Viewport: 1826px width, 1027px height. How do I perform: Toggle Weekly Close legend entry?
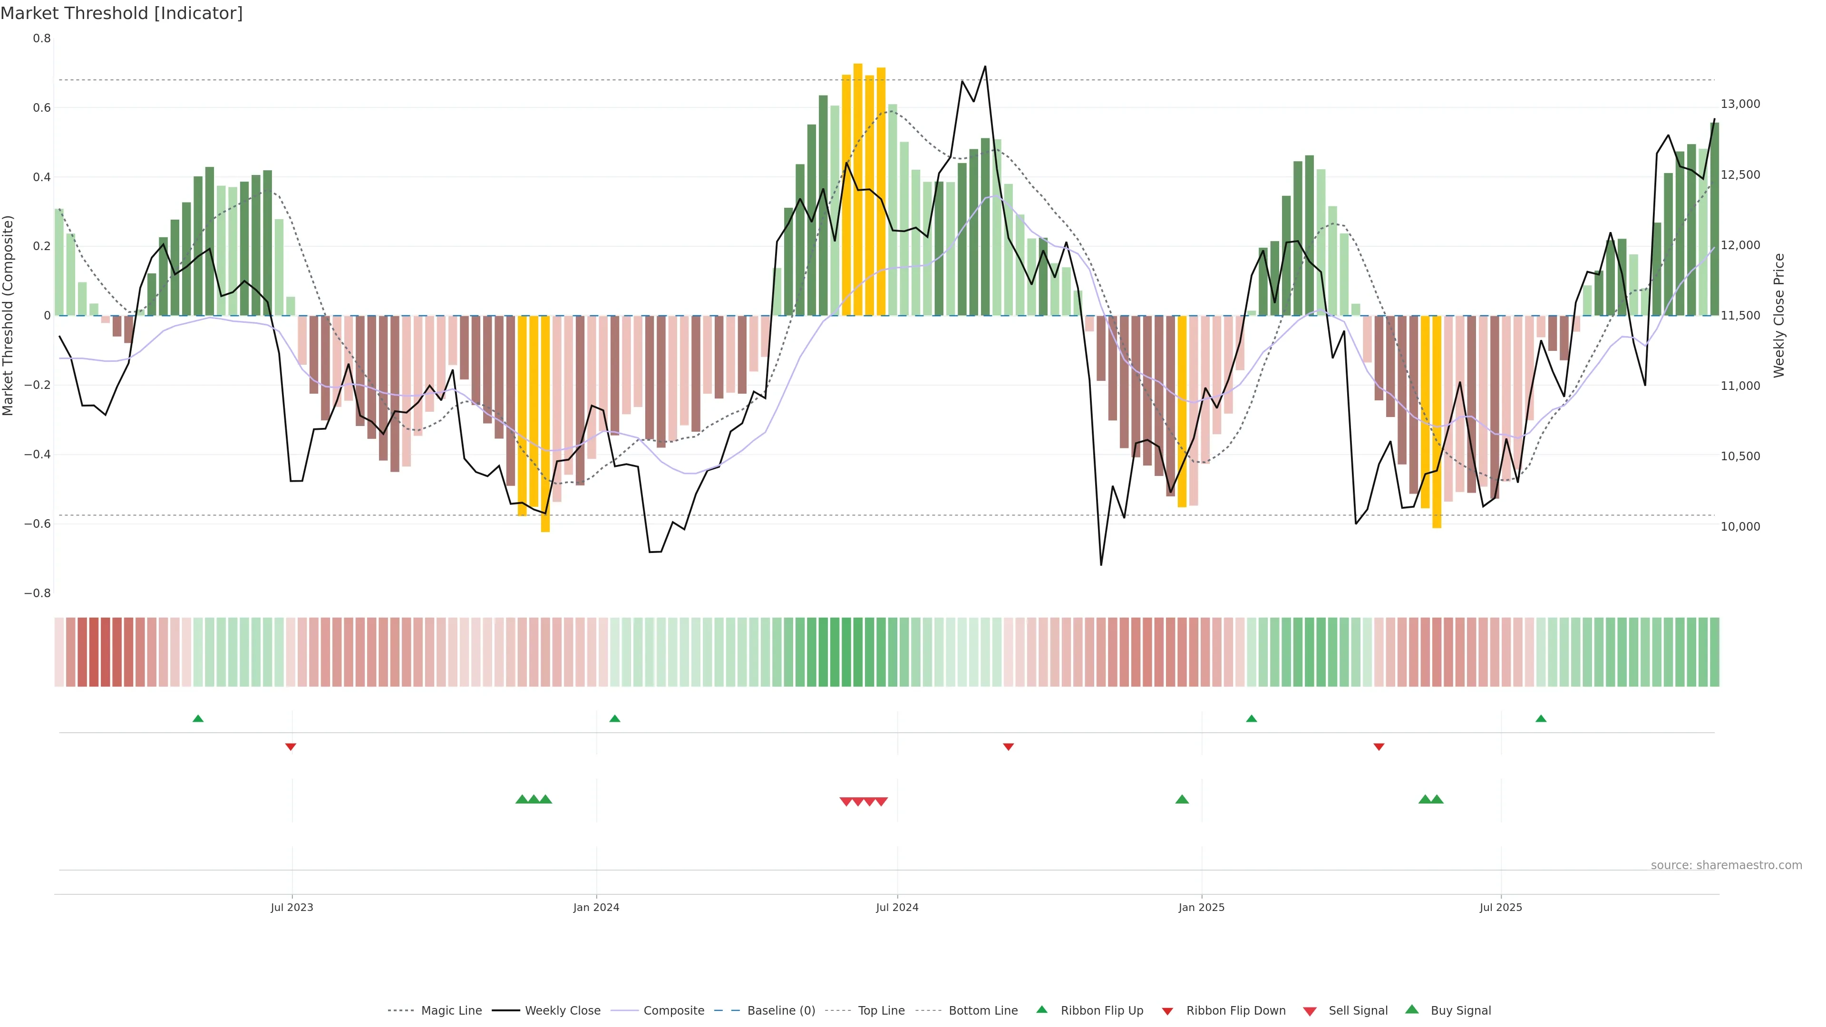(x=562, y=1011)
